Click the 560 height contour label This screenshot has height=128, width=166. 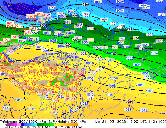[68, 44]
